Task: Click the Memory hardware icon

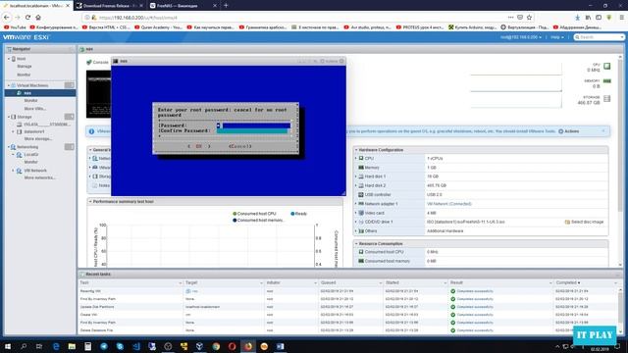Action: tap(361, 168)
